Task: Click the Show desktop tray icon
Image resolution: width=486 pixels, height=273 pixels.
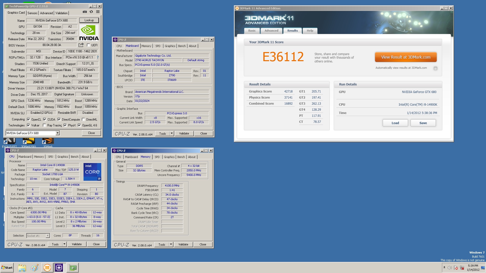Action: (483, 268)
